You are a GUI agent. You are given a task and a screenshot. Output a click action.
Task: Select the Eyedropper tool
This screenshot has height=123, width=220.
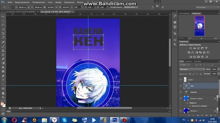(x=3, y=38)
